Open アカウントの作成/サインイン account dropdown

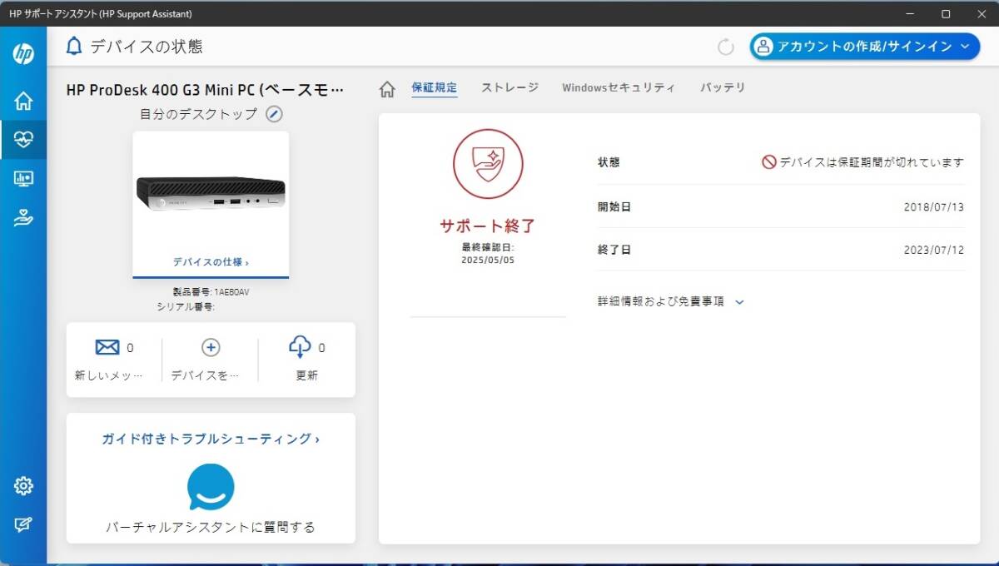coord(865,47)
